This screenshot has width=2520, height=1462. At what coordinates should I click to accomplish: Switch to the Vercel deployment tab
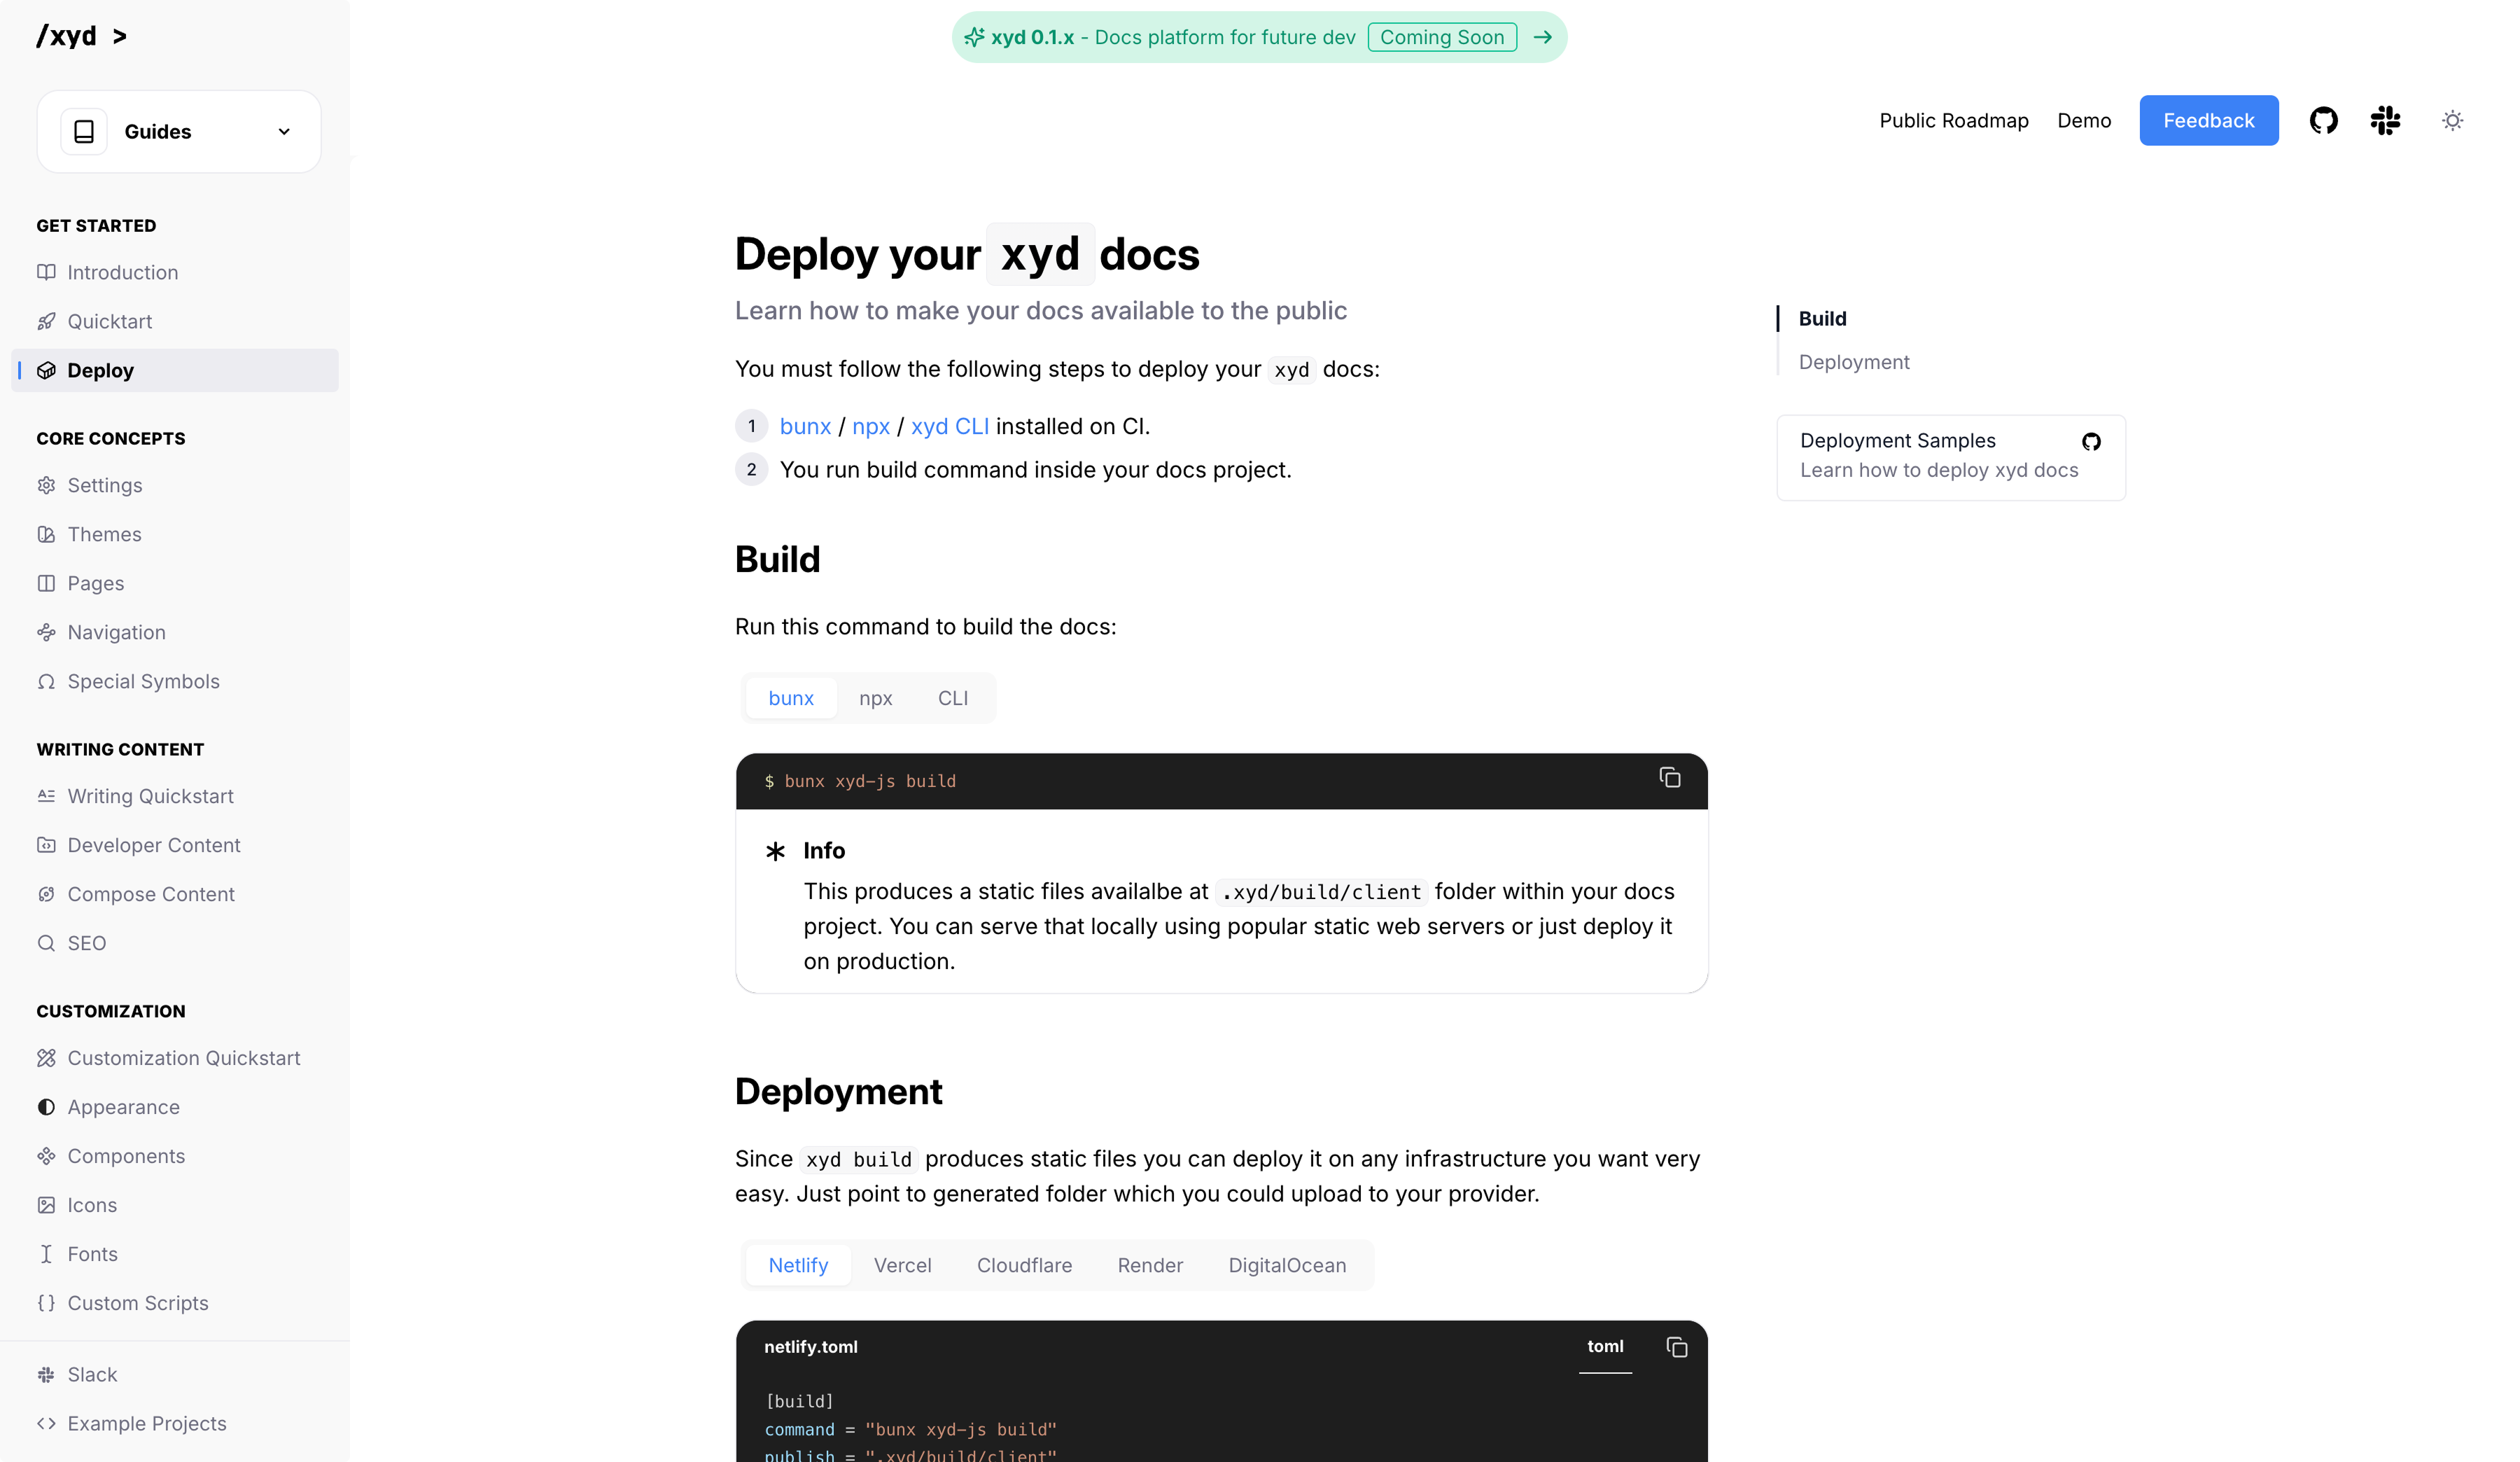click(x=902, y=1266)
